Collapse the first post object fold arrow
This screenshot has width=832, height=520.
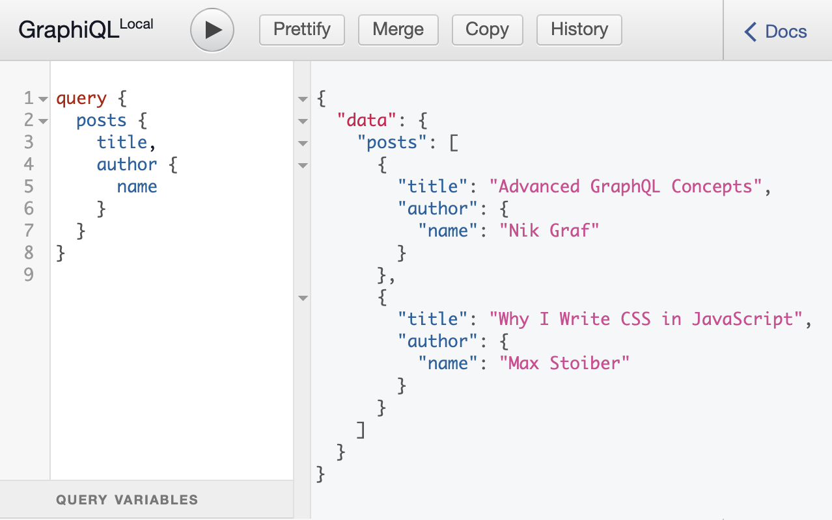[x=302, y=165]
